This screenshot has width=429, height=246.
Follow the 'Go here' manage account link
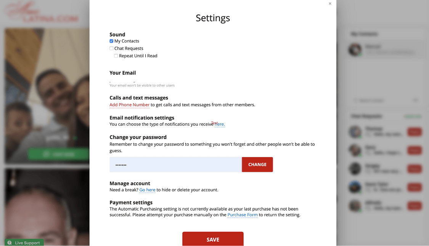click(147, 190)
